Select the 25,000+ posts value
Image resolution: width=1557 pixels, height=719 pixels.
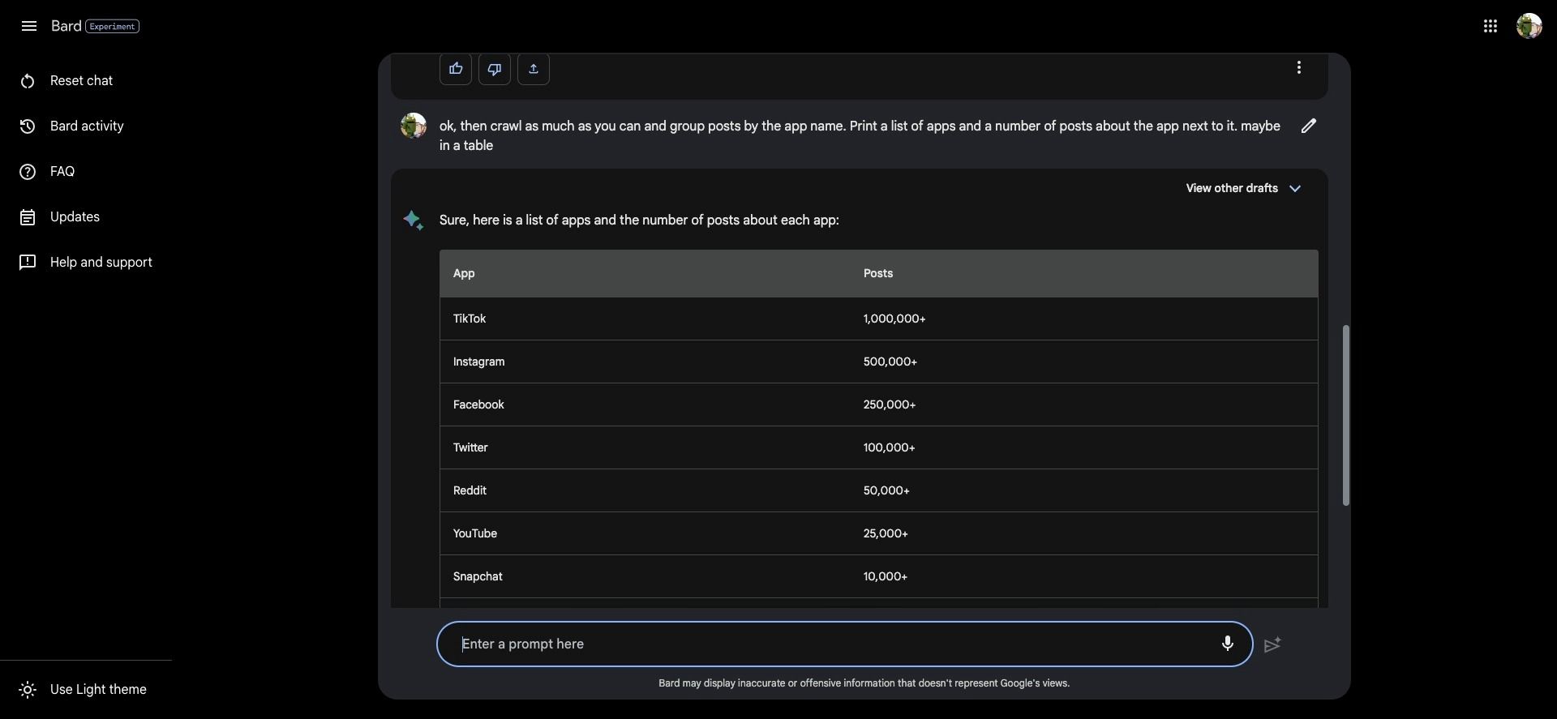(x=886, y=533)
